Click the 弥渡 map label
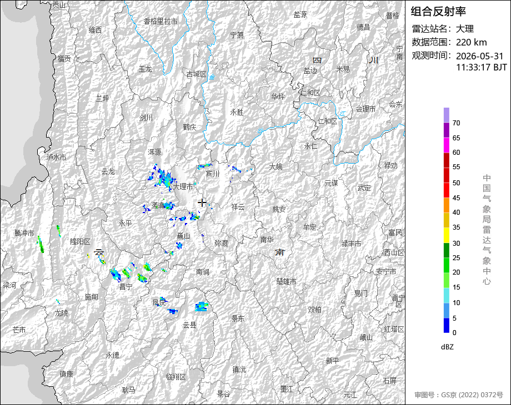This screenshot has height=405, width=511. coord(221,243)
